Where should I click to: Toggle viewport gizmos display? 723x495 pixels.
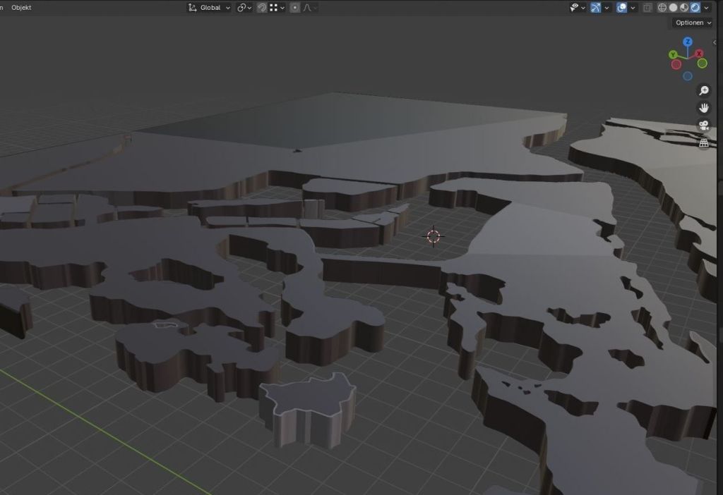coord(596,7)
